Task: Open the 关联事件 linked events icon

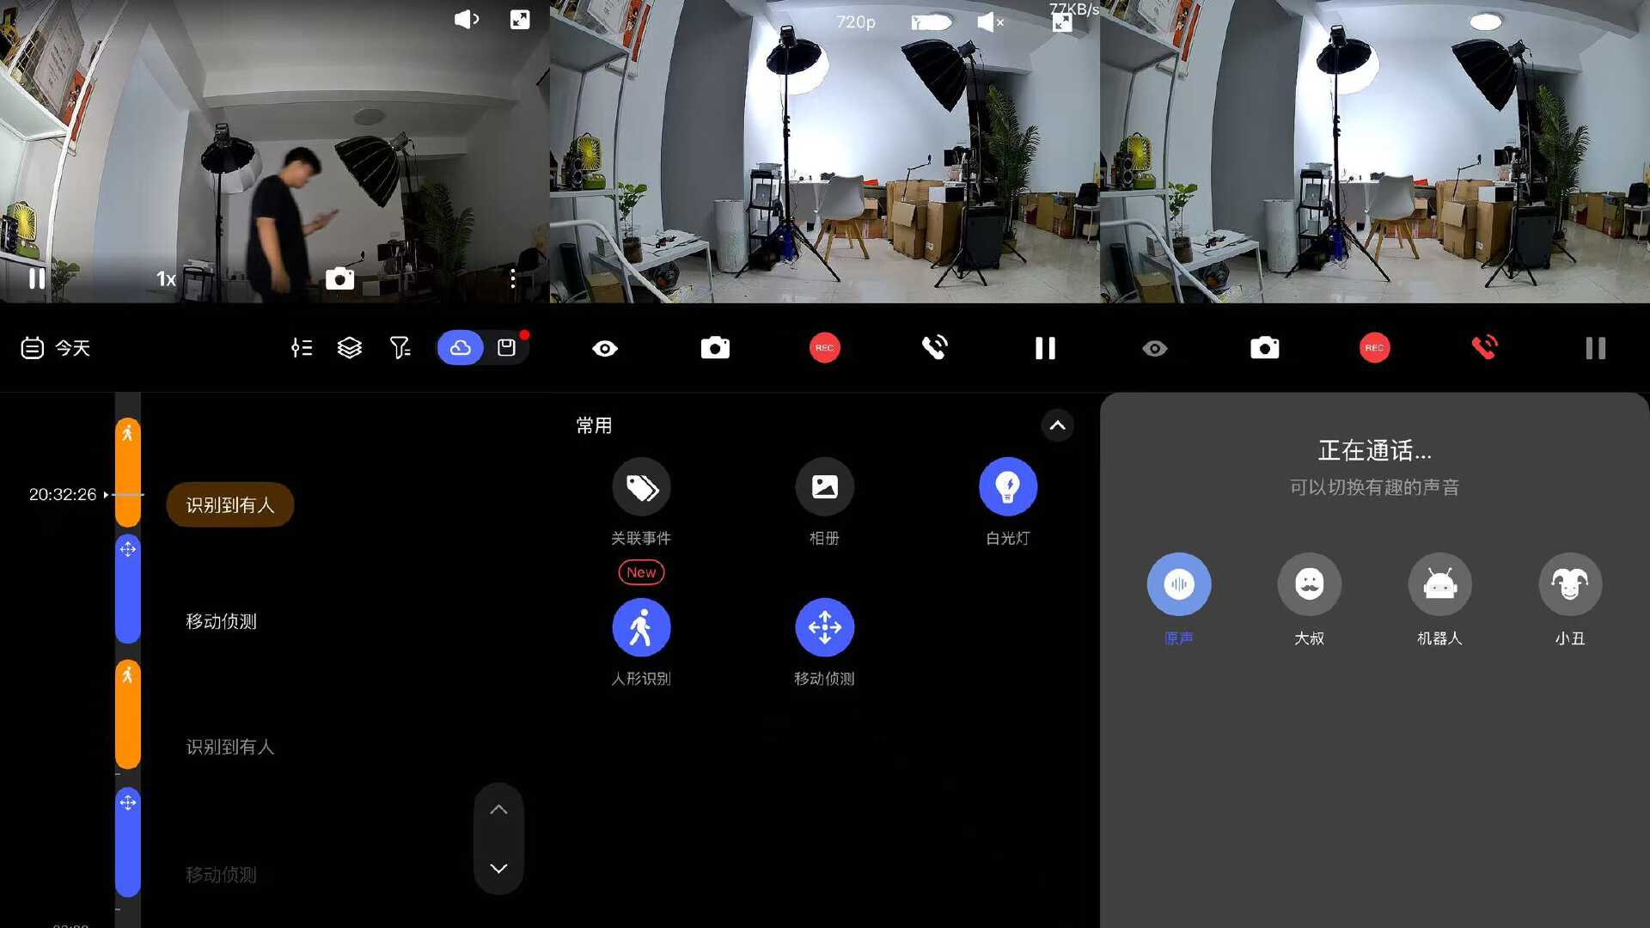Action: (x=641, y=487)
